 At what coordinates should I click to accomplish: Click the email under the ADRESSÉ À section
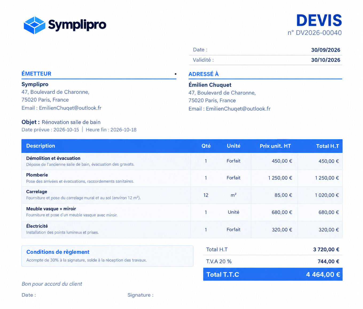pos(229,109)
